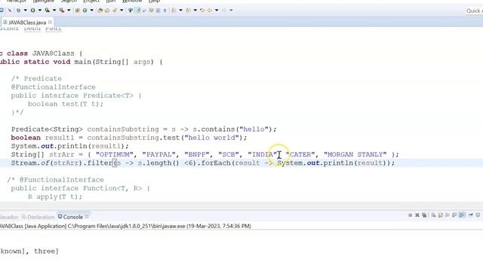Image resolution: width=483 pixels, height=271 pixels.
Task: Click "R apply(T t);" in the comment
Action: pos(55,196)
